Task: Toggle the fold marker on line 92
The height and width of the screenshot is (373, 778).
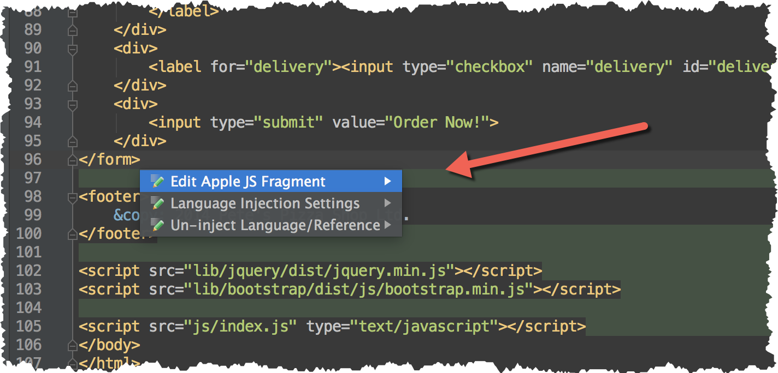Action: pyautogui.click(x=72, y=86)
